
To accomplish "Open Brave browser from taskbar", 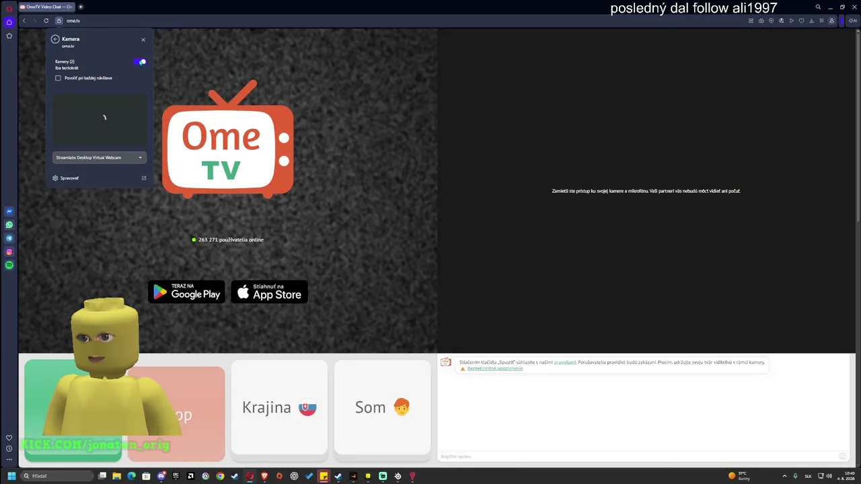I will coord(264,476).
